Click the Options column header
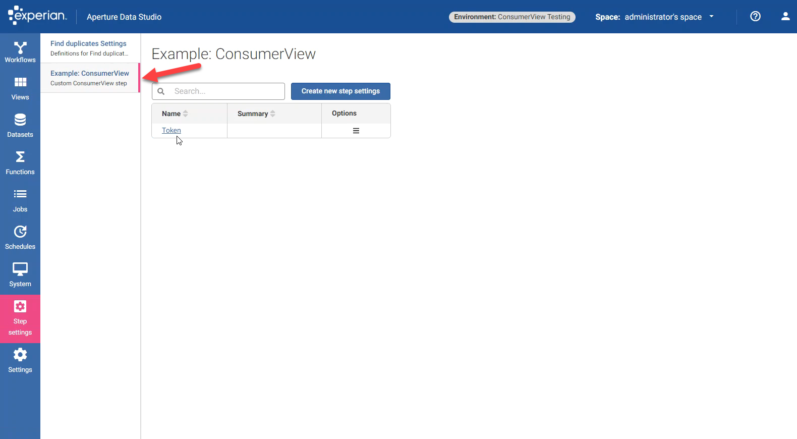 coord(344,114)
